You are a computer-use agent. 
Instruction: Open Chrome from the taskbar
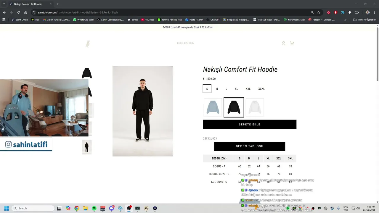pyautogui.click(x=77, y=208)
